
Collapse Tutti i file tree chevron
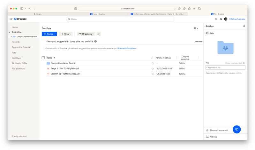click(10, 32)
